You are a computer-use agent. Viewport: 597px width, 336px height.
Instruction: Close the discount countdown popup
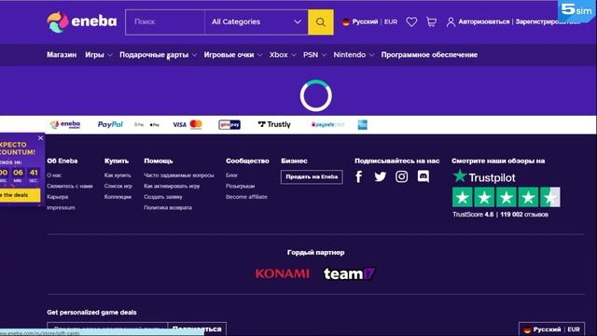pyautogui.click(x=40, y=138)
